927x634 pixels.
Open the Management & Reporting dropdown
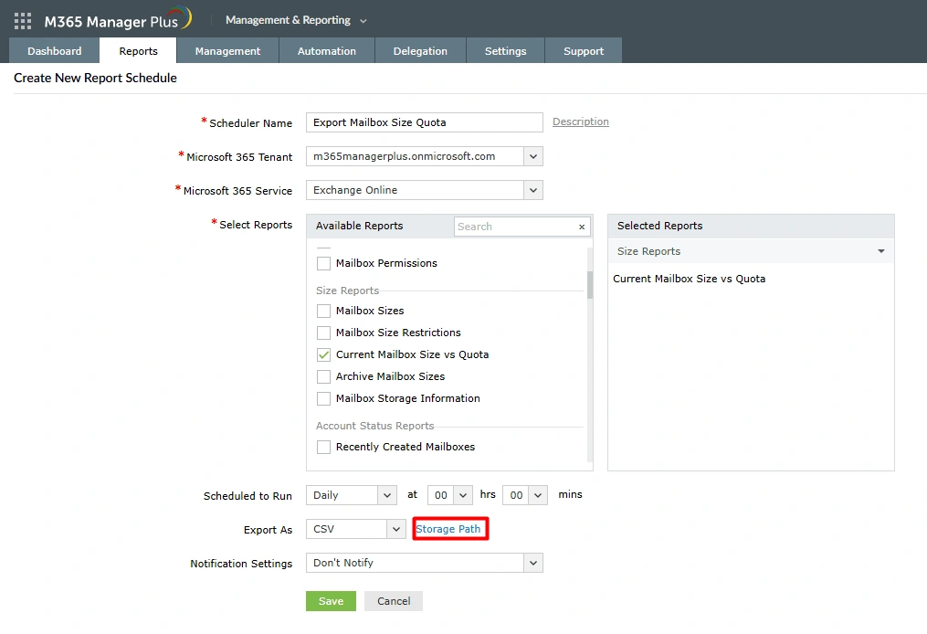[x=295, y=19]
